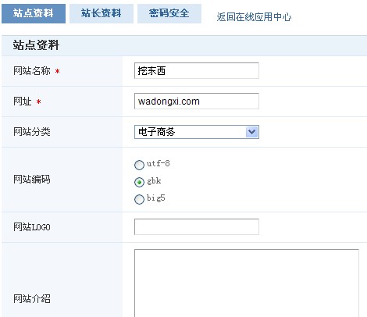Focus the 网站名称 field containing 挖东西
The image size is (367, 317).
[x=197, y=70]
